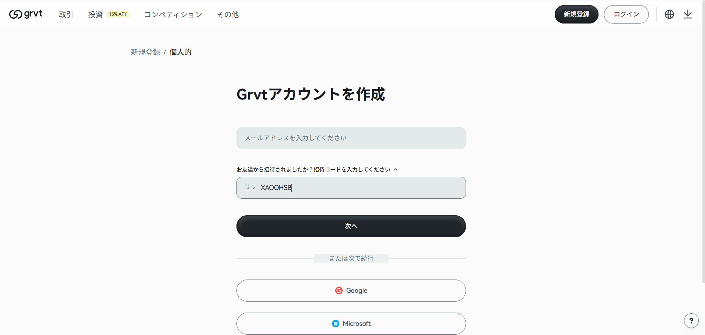
Task: Click the ログイン button
Action: (x=626, y=14)
